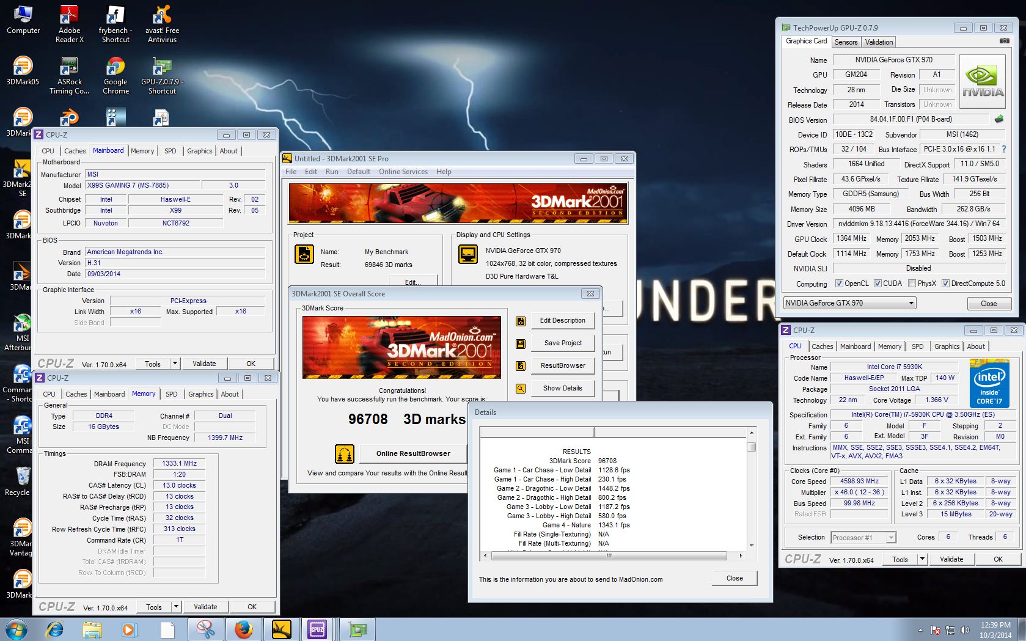Click the Project benchmark icon in 3DMark2001
1026x641 pixels.
pyautogui.click(x=304, y=254)
